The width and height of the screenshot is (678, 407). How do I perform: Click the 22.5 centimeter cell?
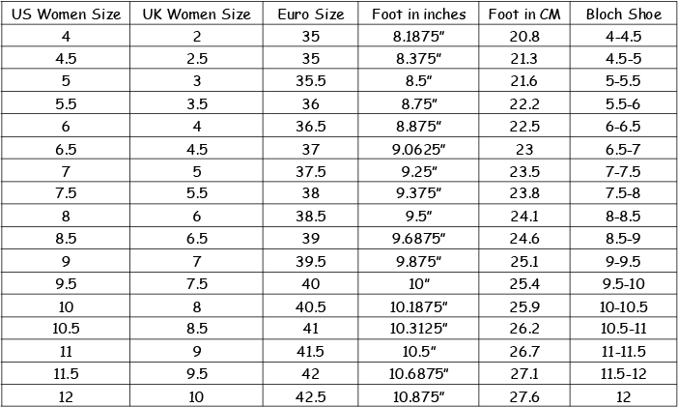[524, 126]
